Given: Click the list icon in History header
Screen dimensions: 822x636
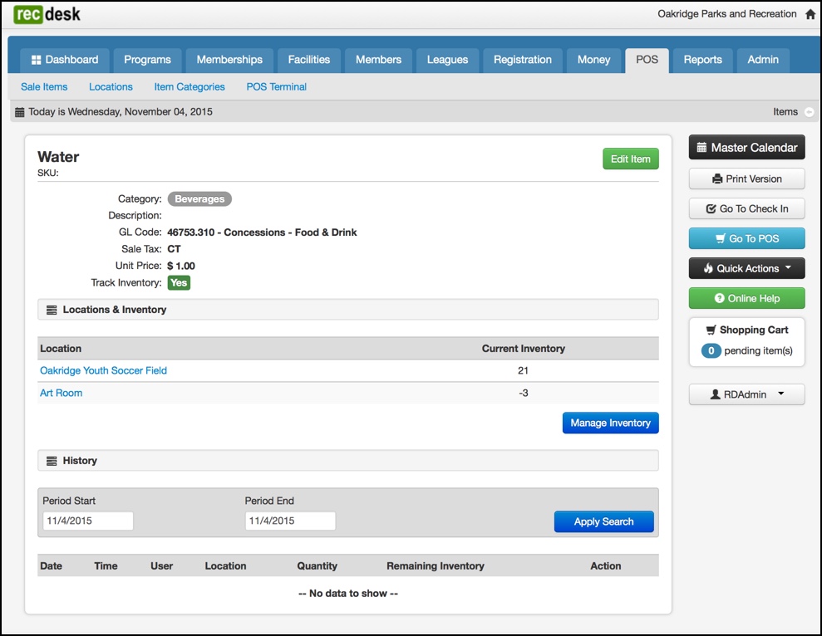Looking at the screenshot, I should pyautogui.click(x=52, y=461).
